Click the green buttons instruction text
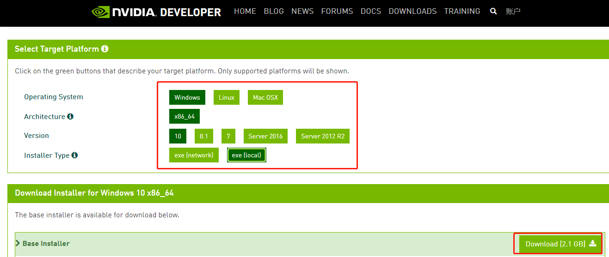The height and width of the screenshot is (257, 609). 182,71
